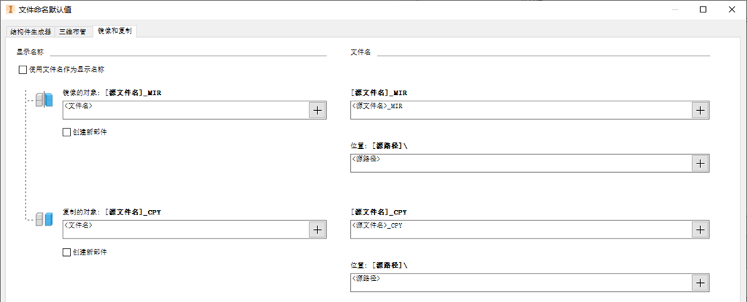Focus the <源文件名>_MIR file name field
Screen dimensions: 747x302
(519, 110)
